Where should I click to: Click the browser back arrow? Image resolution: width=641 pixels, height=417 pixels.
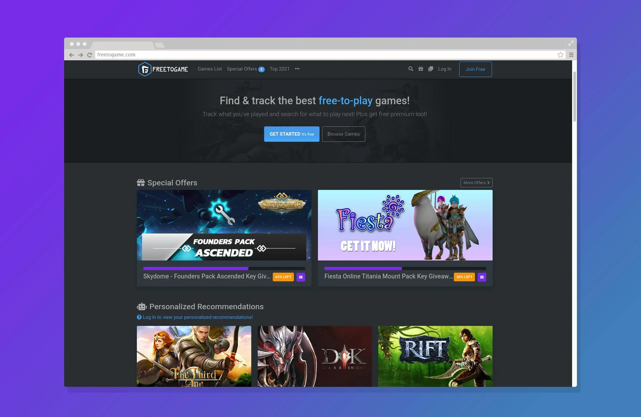pyautogui.click(x=71, y=55)
